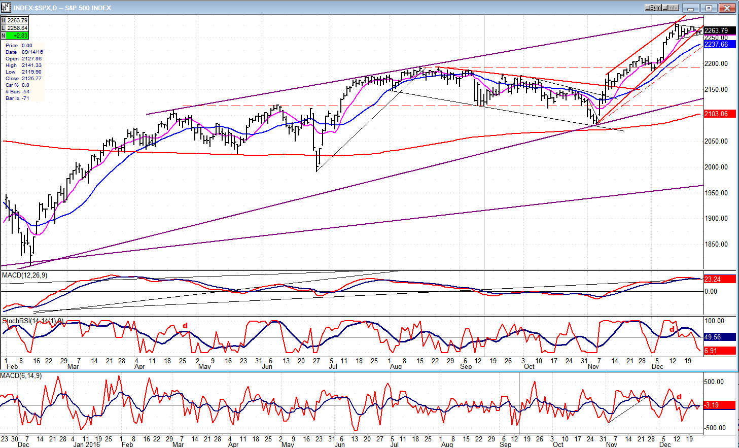Click the red 6.91 StochRSI value tag
739x448 pixels.
click(x=720, y=351)
